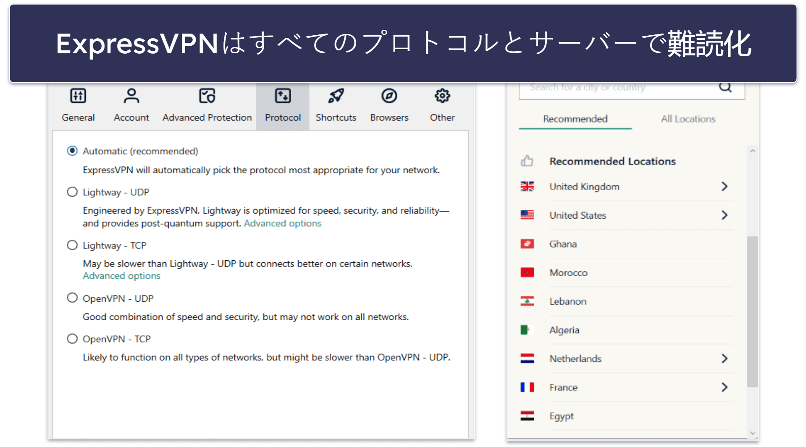Open the Browsers tab label
This screenshot has height=447, width=806.
pos(389,118)
